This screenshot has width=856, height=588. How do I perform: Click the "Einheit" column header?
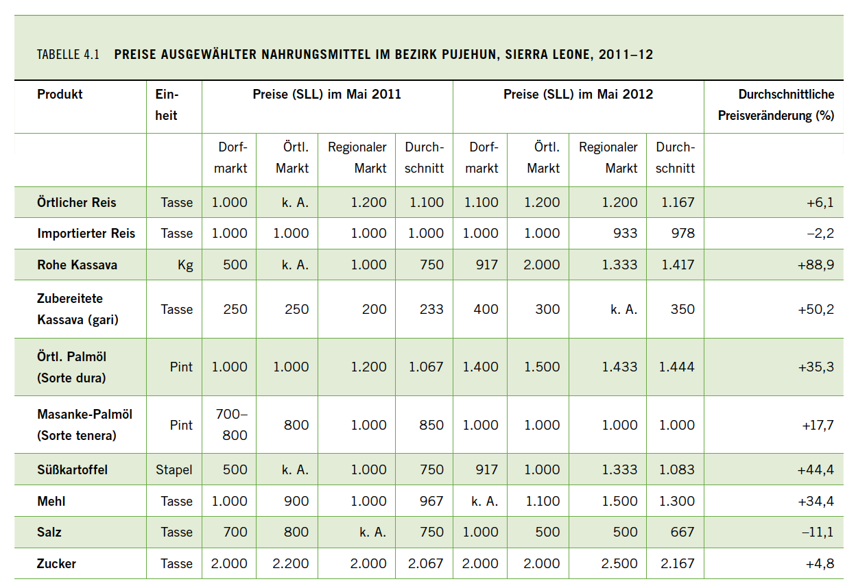167,105
